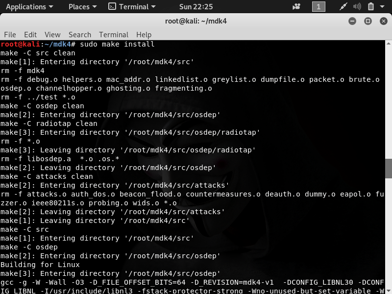
Task: Click the 'make[3]: Leaving directory' radiotap line
Action: click(128, 150)
